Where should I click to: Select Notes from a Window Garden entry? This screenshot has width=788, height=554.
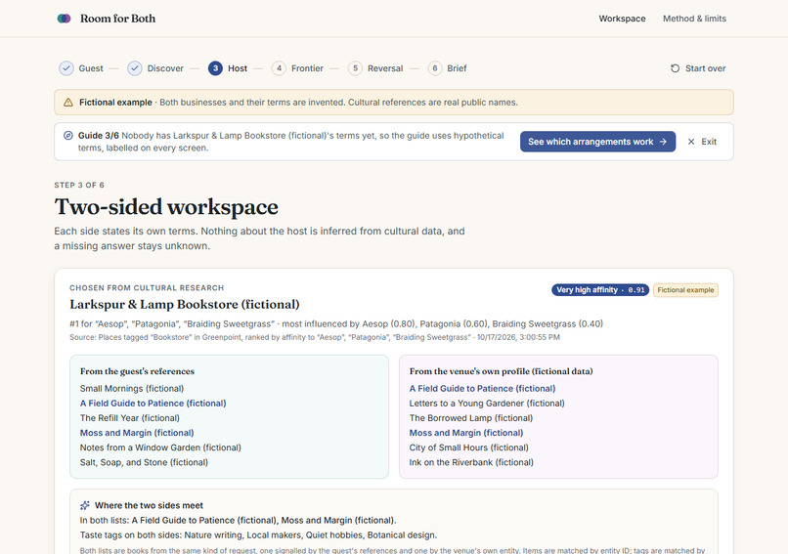(x=160, y=447)
